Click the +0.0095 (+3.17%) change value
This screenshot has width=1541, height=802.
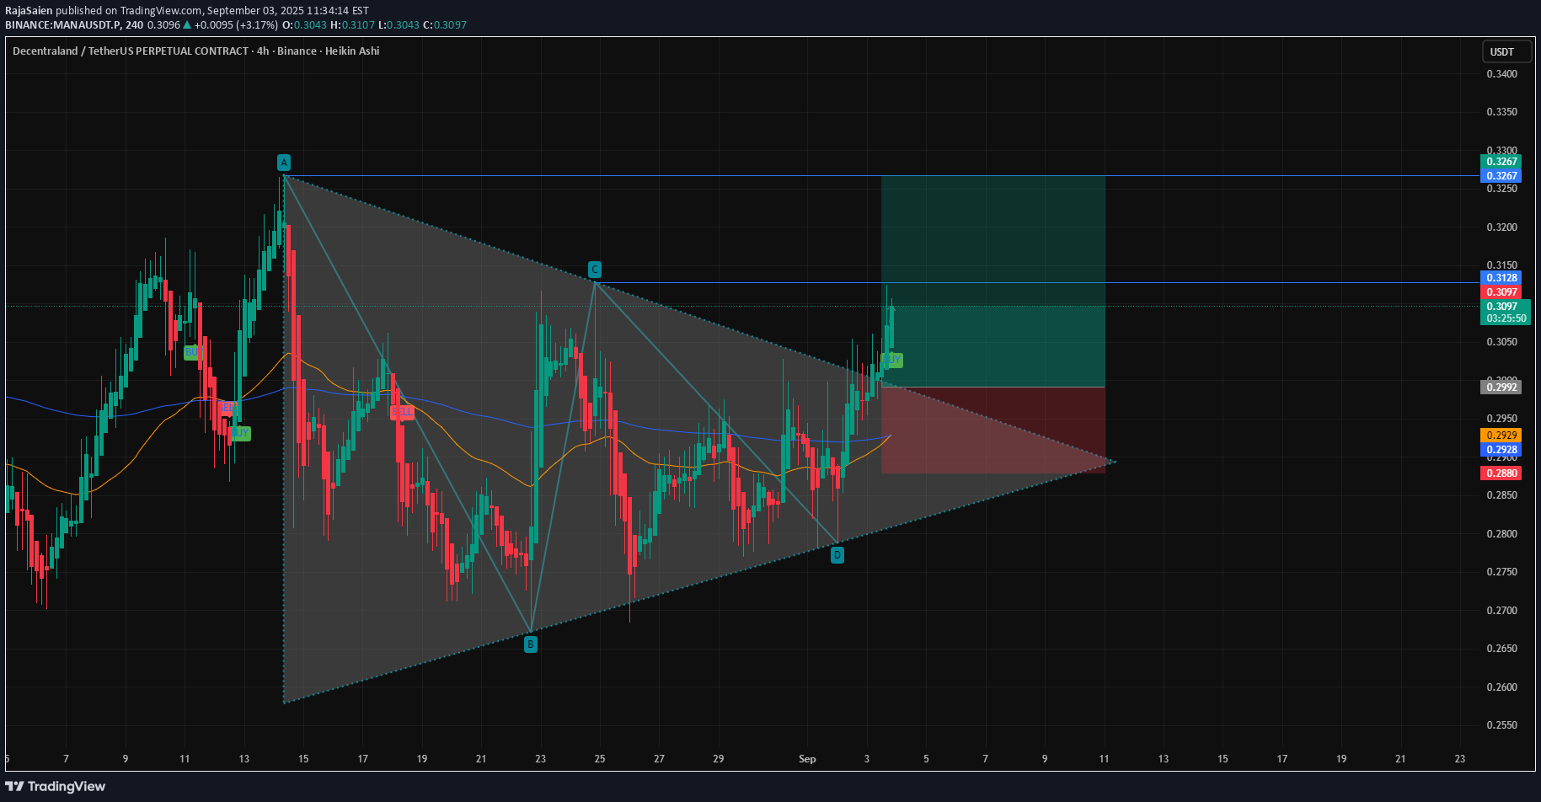pos(236,25)
